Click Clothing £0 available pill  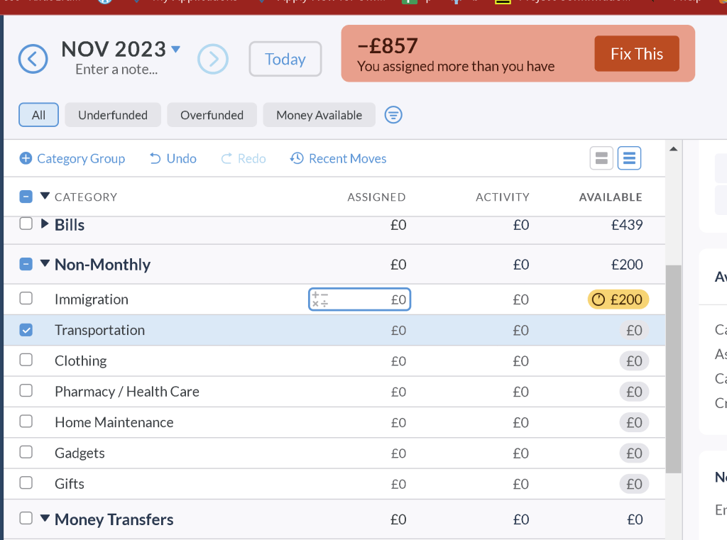(x=634, y=361)
